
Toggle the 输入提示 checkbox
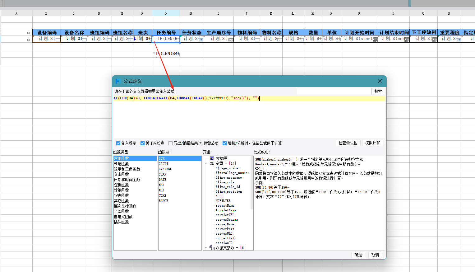click(118, 143)
